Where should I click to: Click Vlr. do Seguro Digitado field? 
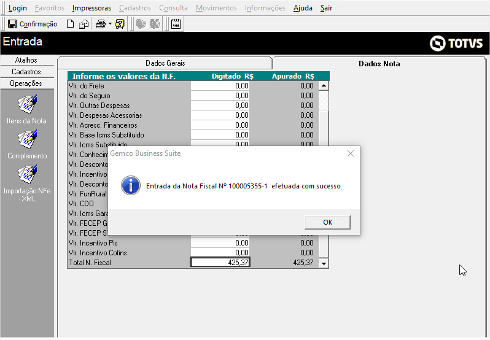[220, 96]
